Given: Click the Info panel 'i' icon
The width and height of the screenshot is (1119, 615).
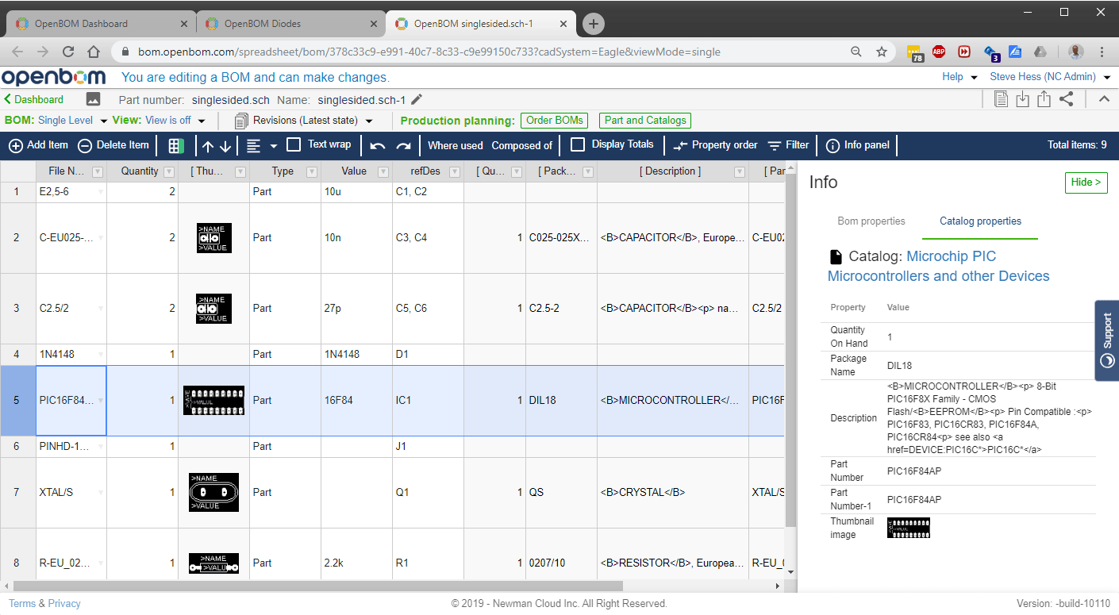Looking at the screenshot, I should click(x=833, y=145).
